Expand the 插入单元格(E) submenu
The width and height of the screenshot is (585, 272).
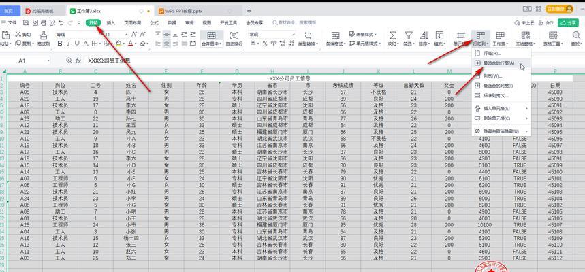[501, 108]
